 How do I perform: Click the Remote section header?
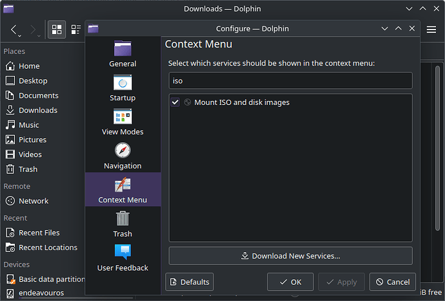17,186
